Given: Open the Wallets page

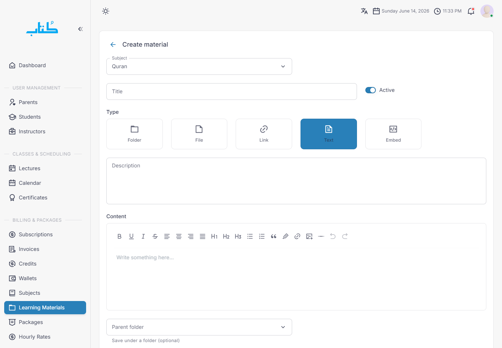Looking at the screenshot, I should coord(45,278).
